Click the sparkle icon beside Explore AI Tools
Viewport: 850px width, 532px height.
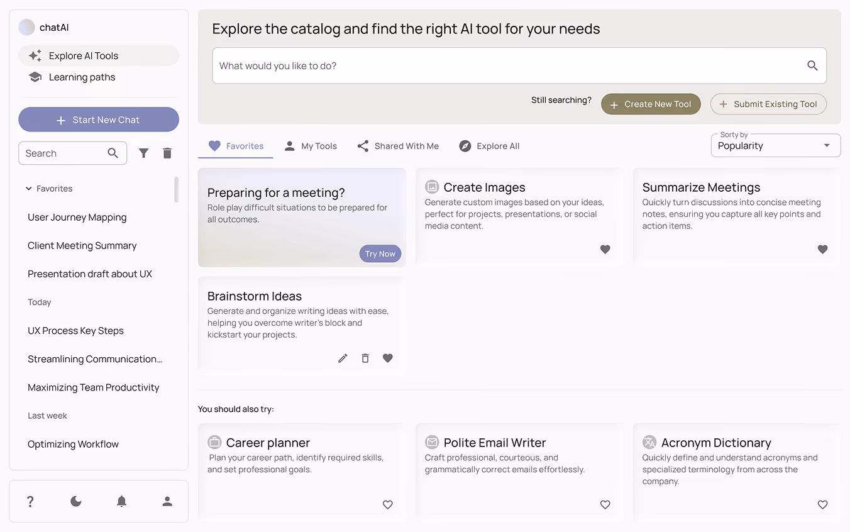[x=35, y=55]
